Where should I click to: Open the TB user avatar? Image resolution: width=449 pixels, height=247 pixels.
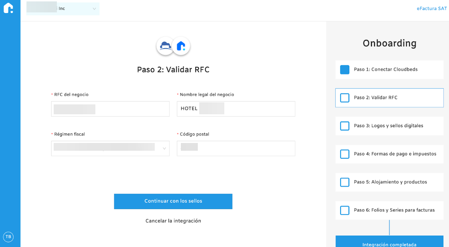point(8,237)
